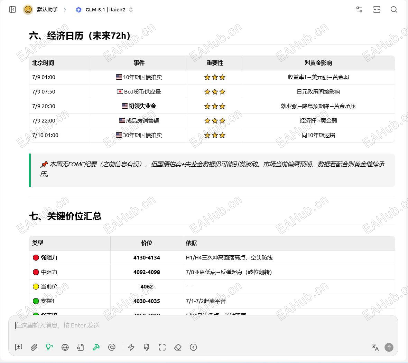Toggle the thinking lightbulb icon
The height and width of the screenshot is (363, 408).
(x=49, y=347)
